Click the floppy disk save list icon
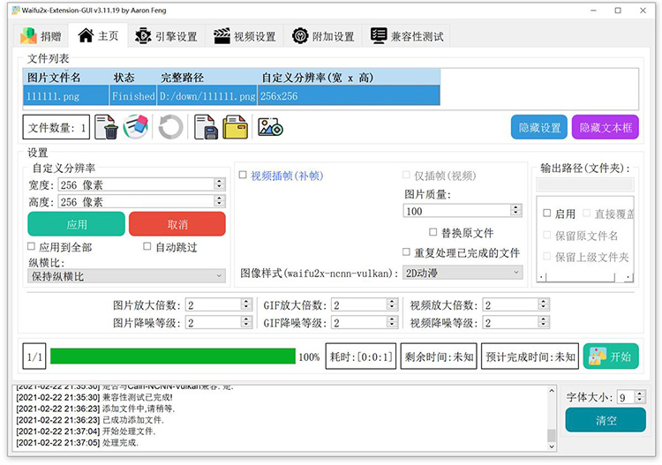Image resolution: width=662 pixels, height=465 pixels. 206,128
